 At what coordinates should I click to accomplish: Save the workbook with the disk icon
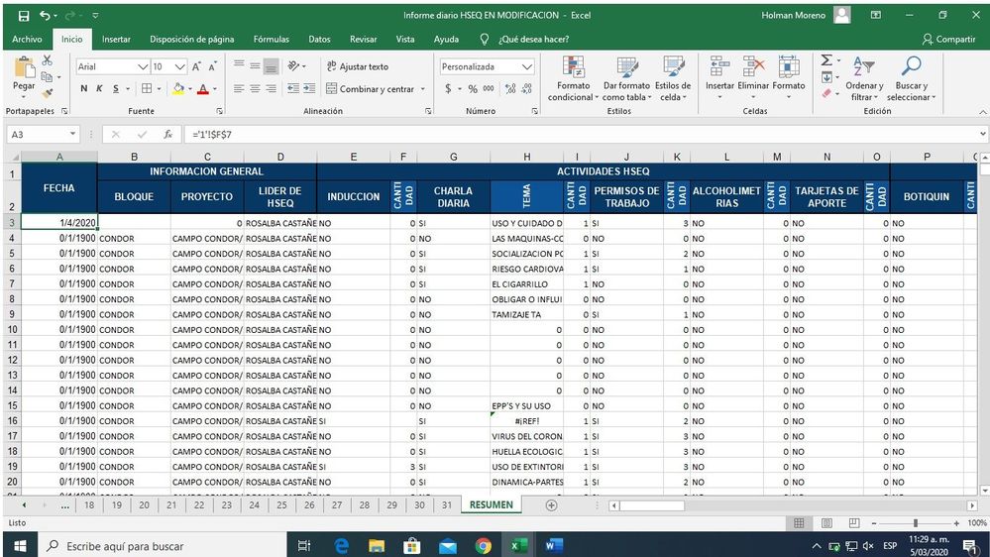[24, 15]
